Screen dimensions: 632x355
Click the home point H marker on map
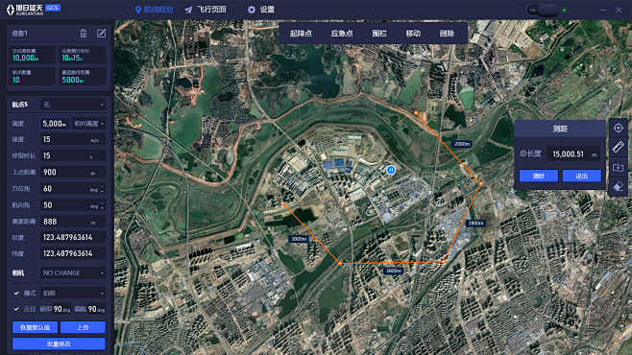pyautogui.click(x=391, y=170)
